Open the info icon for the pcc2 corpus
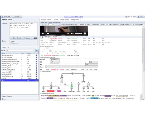The width and height of the screenshot is (145, 116). coord(36,80)
